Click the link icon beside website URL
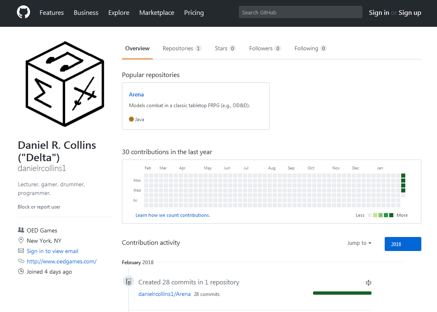 21,261
